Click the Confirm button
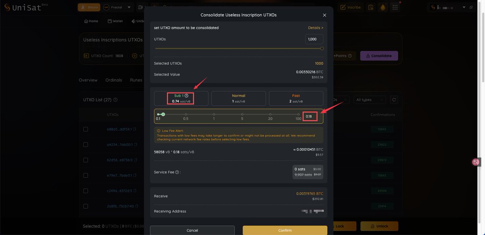This screenshot has width=485, height=235. click(285, 231)
